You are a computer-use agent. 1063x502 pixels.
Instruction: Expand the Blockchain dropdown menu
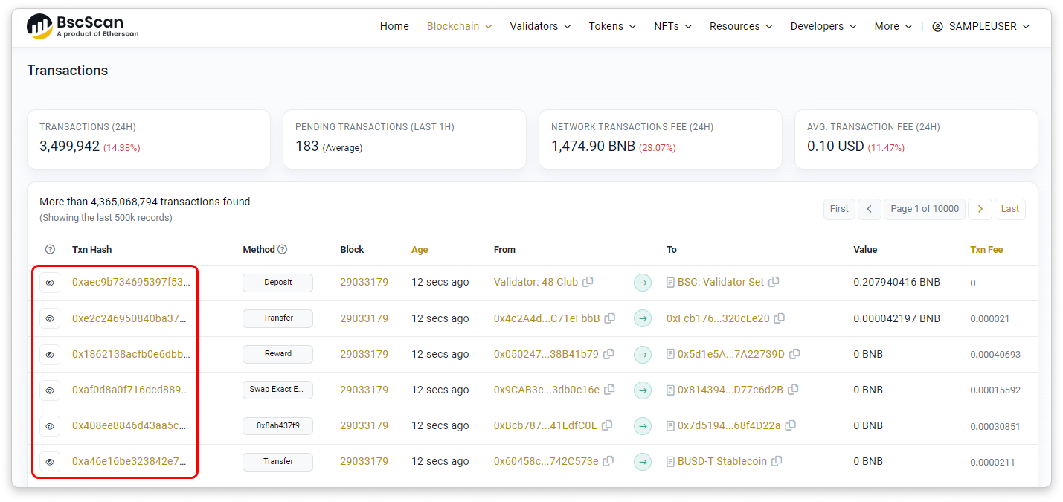[459, 26]
